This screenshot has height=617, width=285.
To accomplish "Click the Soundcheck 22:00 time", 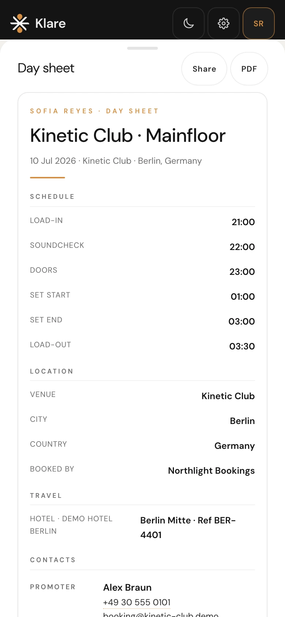I will [x=242, y=247].
